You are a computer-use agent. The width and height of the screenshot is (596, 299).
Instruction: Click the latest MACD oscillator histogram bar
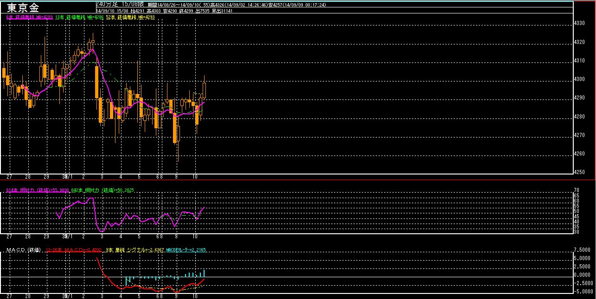click(204, 274)
